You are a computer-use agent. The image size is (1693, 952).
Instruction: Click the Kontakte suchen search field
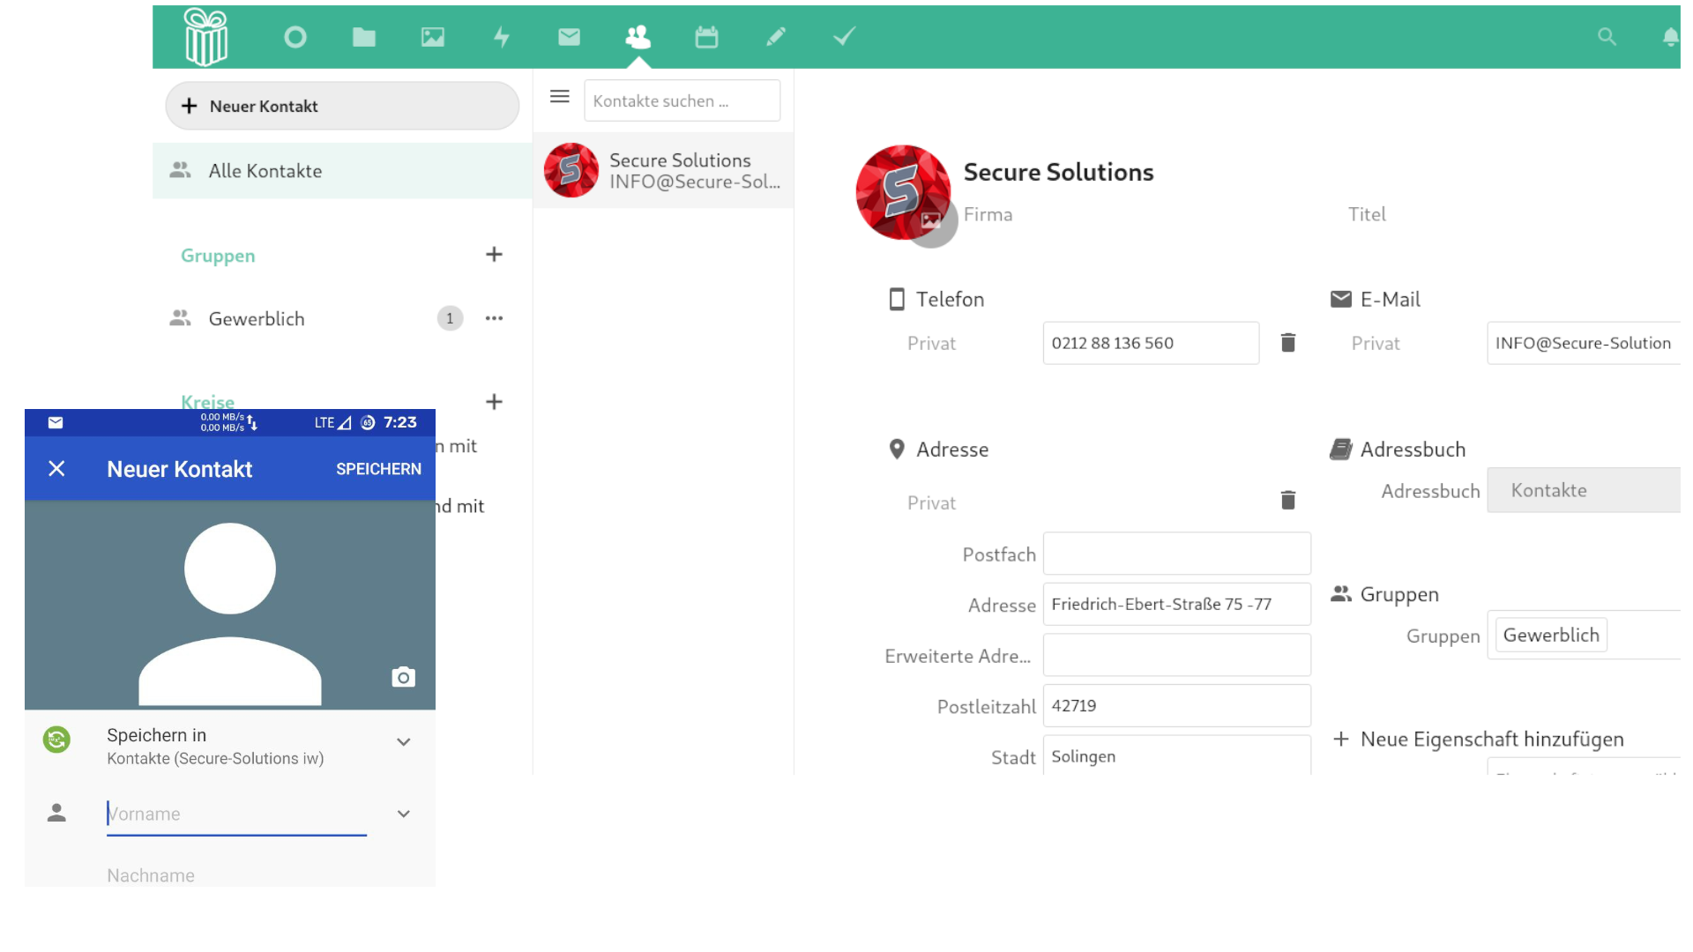[x=682, y=101]
